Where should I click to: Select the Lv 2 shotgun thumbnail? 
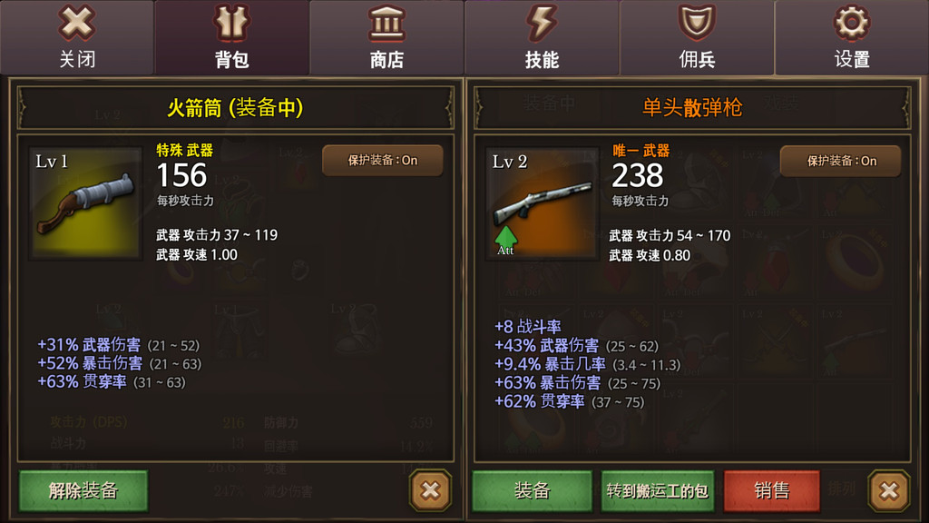pyautogui.click(x=543, y=203)
